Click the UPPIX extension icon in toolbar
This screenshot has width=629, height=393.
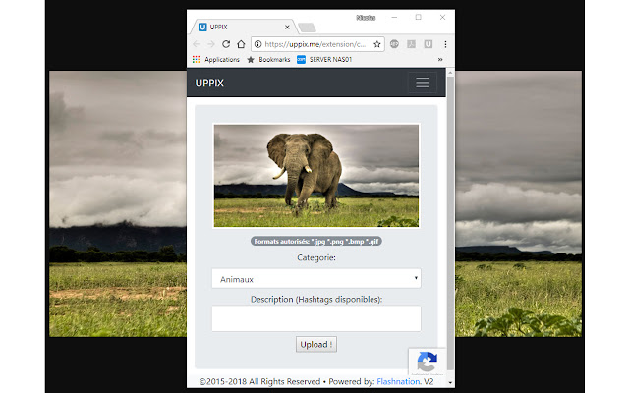tap(429, 44)
